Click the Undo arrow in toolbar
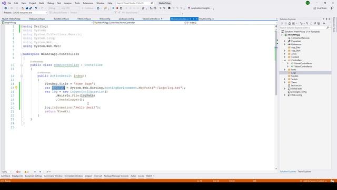The height and width of the screenshot is (190, 337). coord(36,8)
